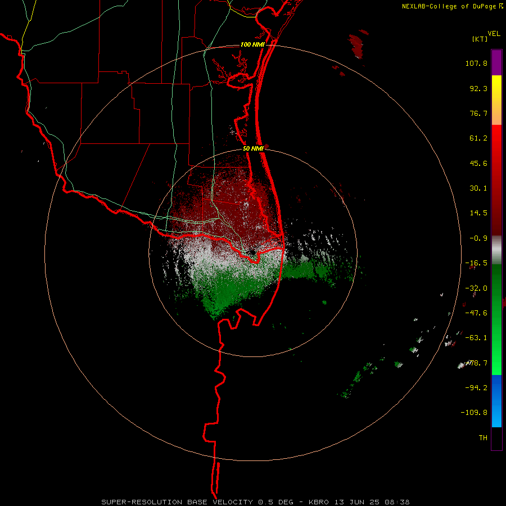Viewport: 506px width, 506px height.
Task: Click the [KT] units label
Action: [480, 39]
